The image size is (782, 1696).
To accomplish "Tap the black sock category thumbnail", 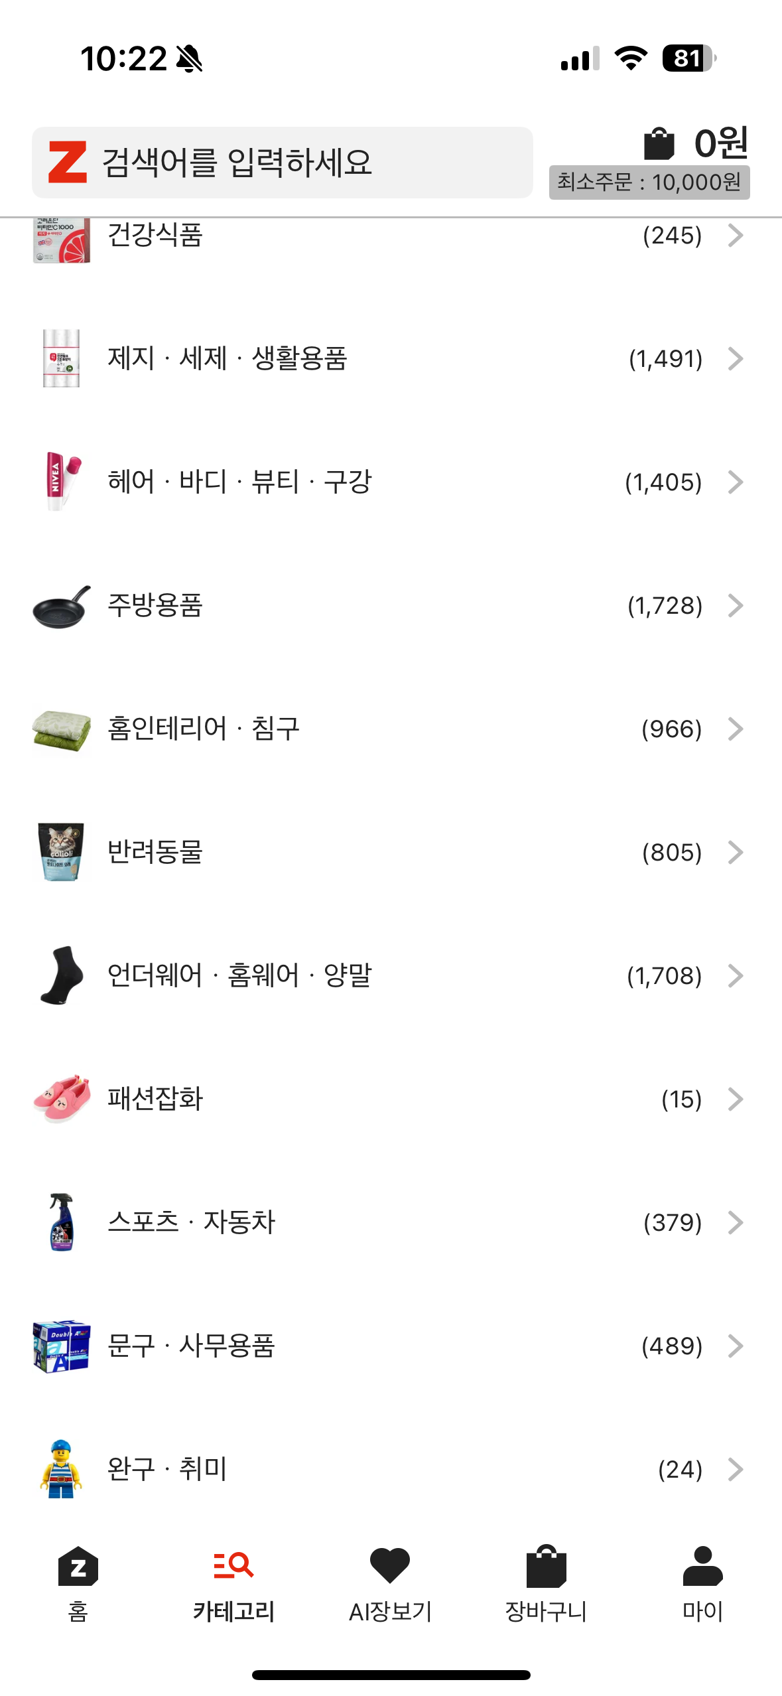I will (x=61, y=976).
